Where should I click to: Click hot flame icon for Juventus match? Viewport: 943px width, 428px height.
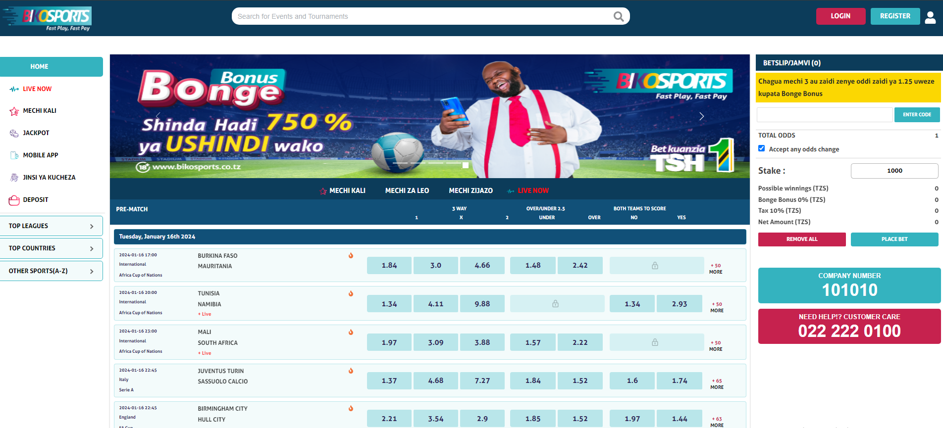coord(351,371)
